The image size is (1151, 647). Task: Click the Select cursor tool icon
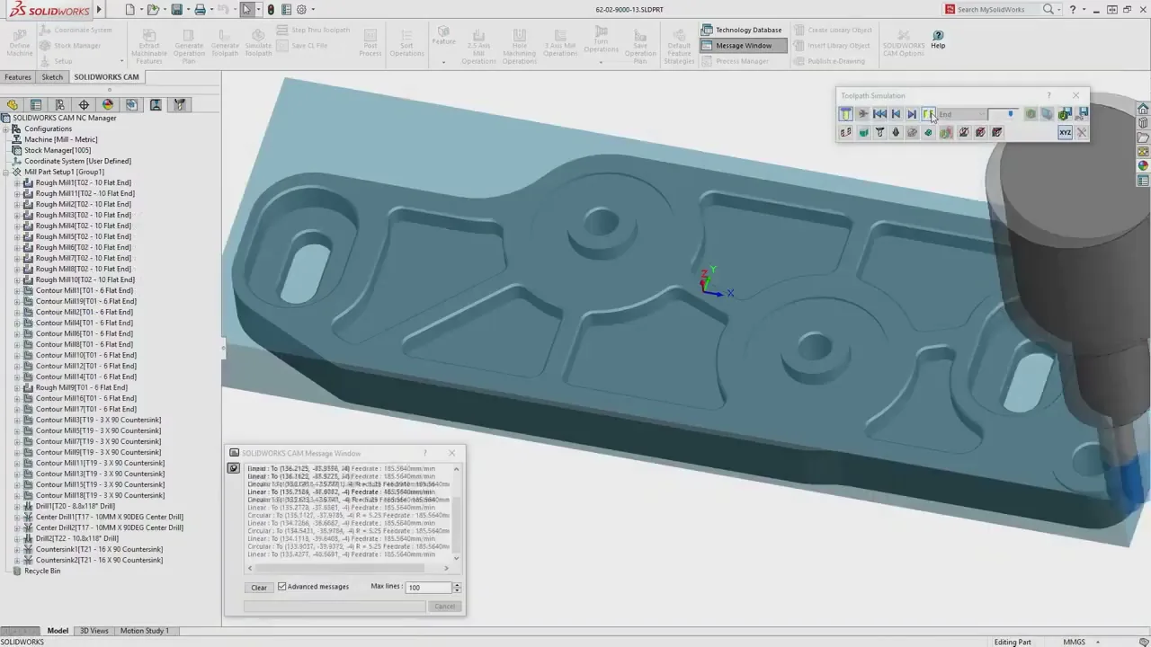pos(246,10)
